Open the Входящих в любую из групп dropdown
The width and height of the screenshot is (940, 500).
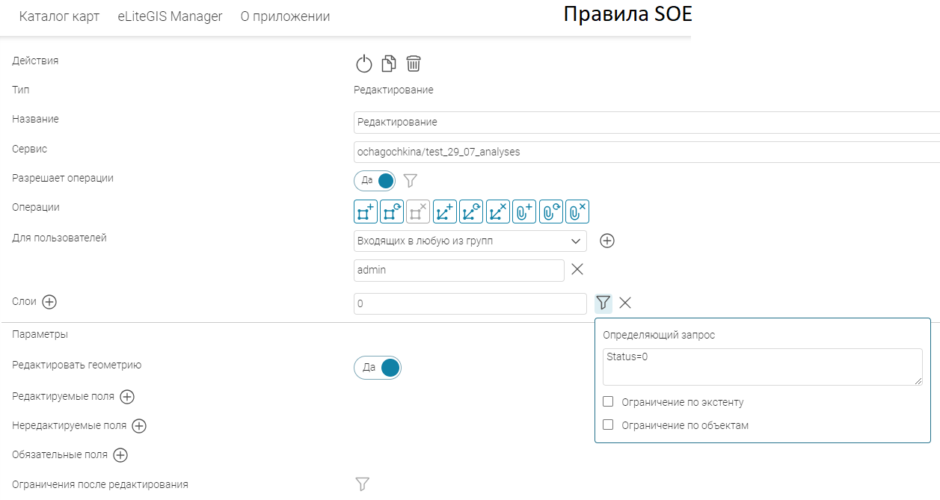tap(470, 241)
